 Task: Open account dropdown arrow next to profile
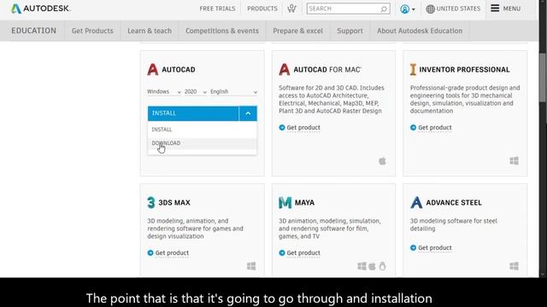tap(414, 9)
